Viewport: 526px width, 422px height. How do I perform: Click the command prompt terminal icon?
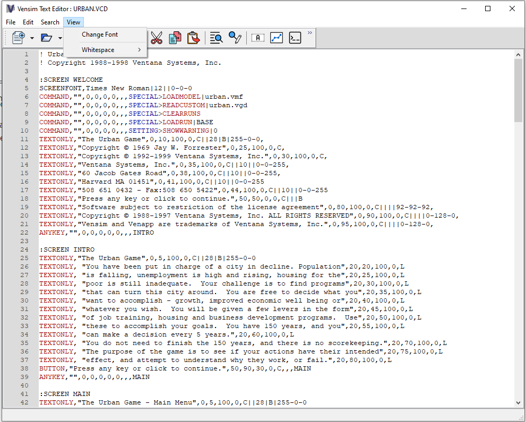(x=295, y=38)
